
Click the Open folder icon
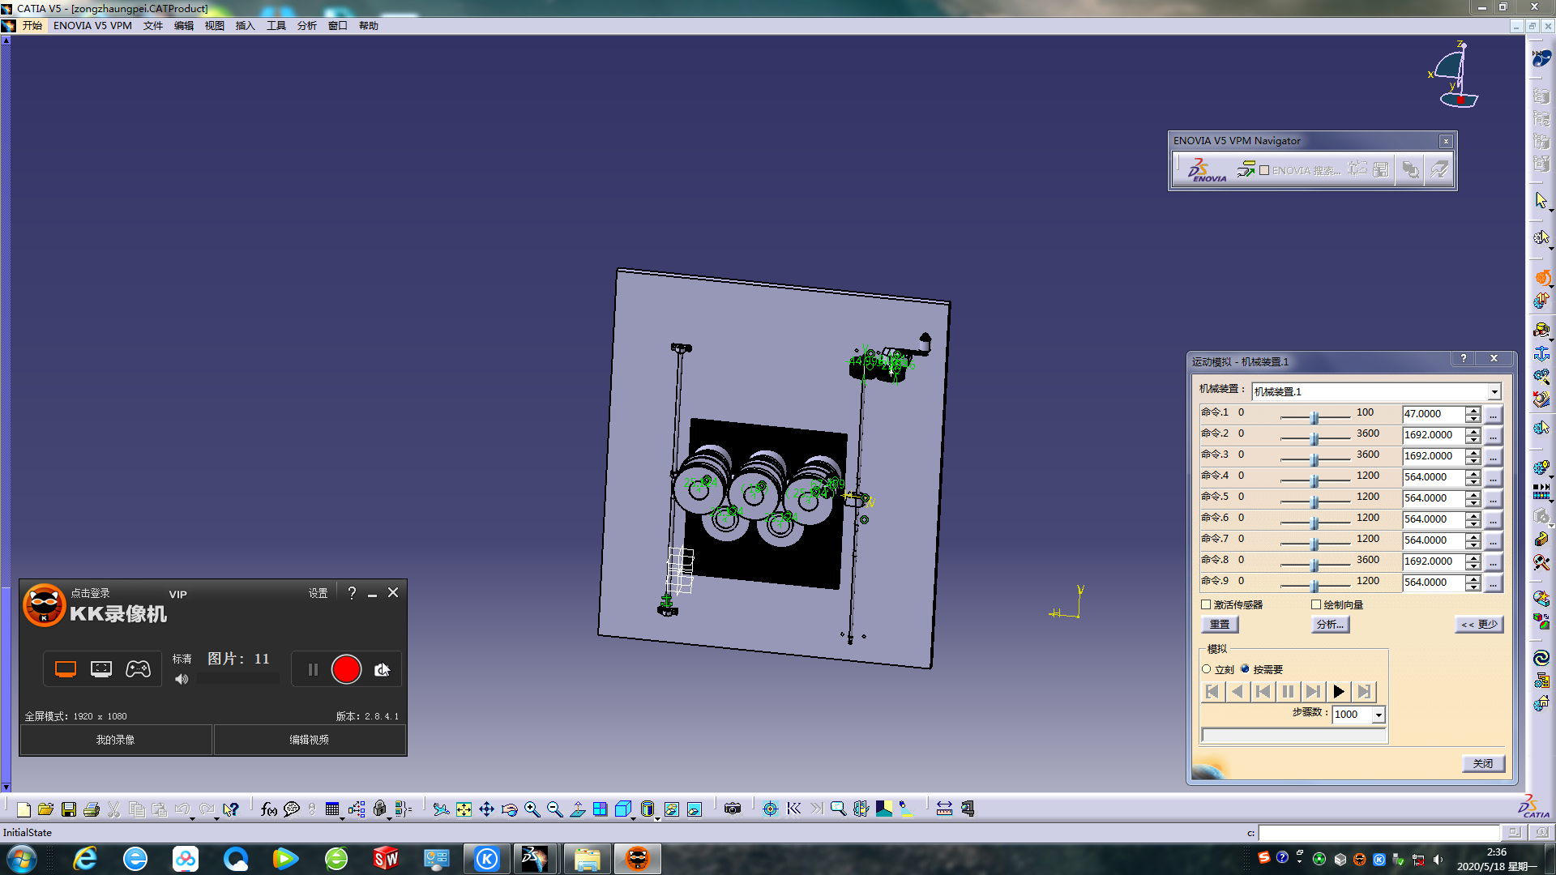pos(46,809)
